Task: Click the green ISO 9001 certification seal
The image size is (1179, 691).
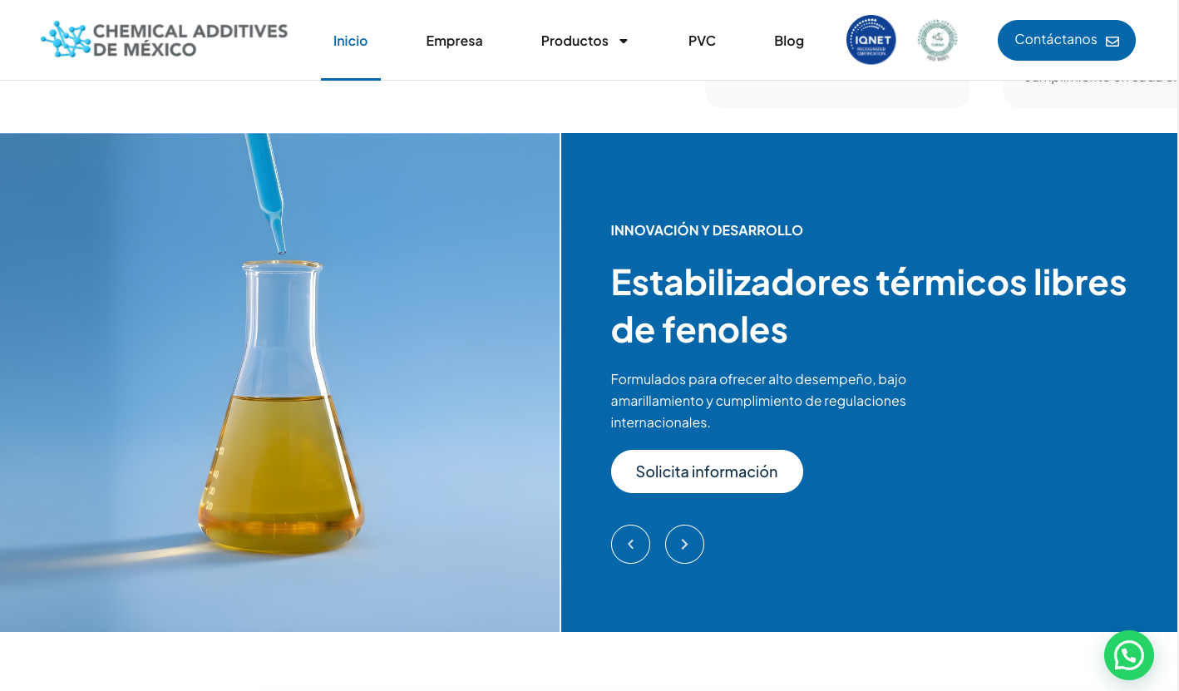Action: tap(937, 40)
